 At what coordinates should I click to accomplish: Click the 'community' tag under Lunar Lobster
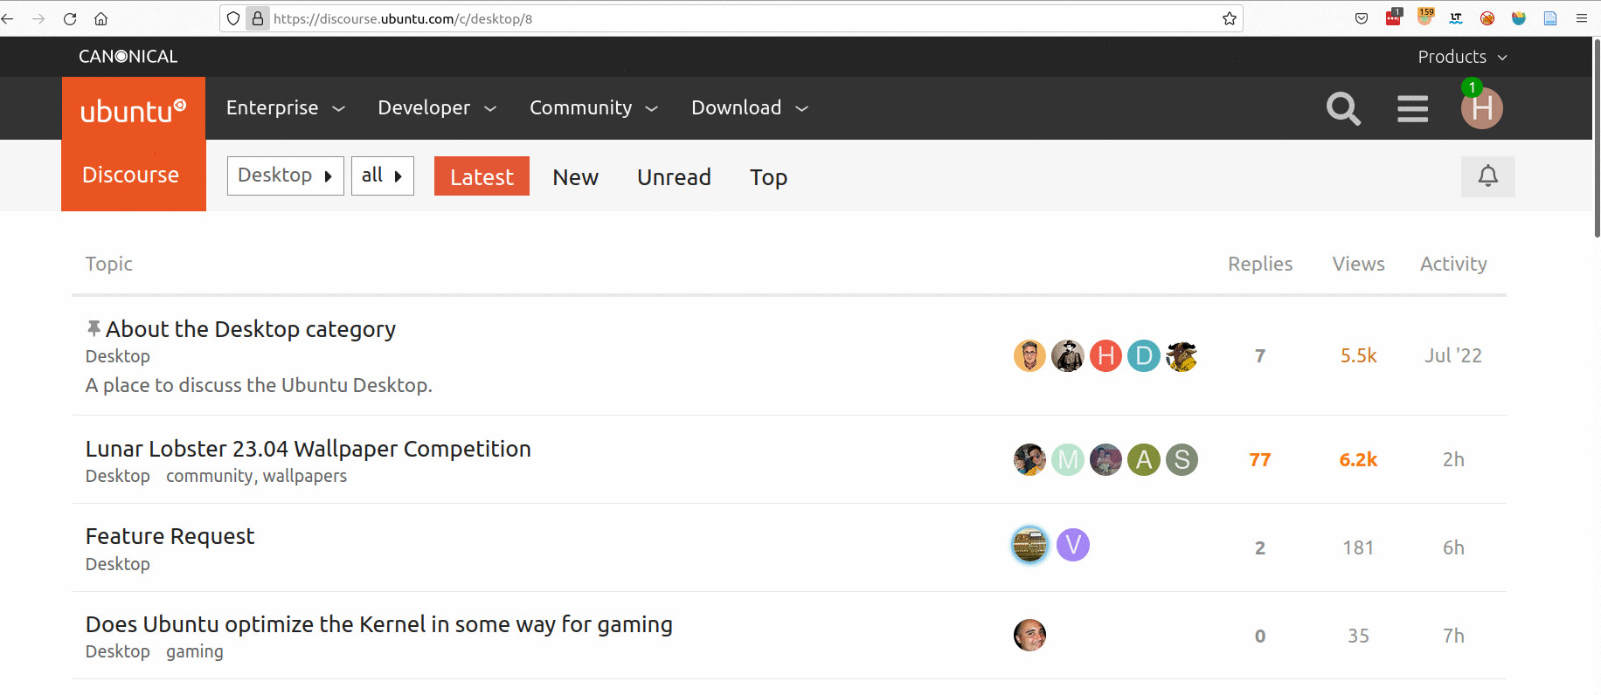(x=209, y=476)
